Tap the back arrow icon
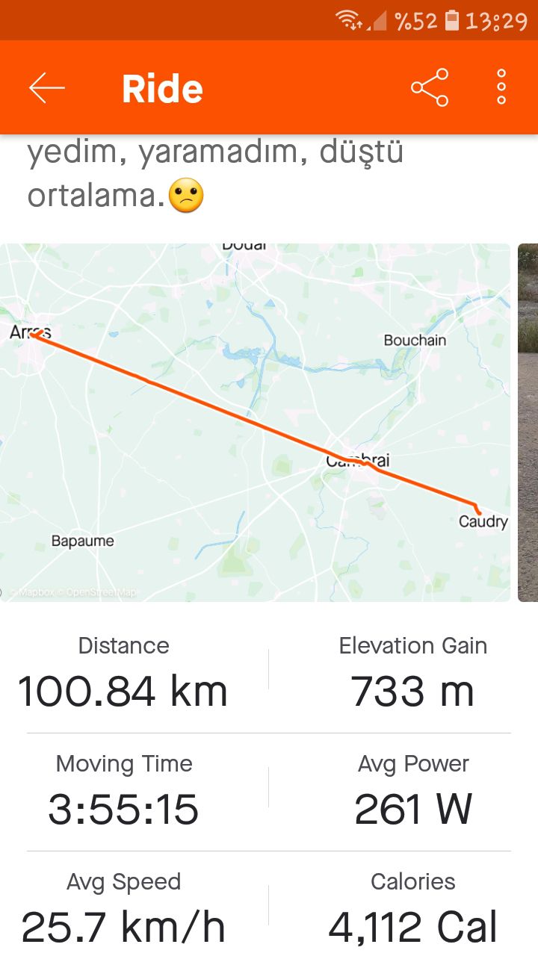 click(x=47, y=88)
